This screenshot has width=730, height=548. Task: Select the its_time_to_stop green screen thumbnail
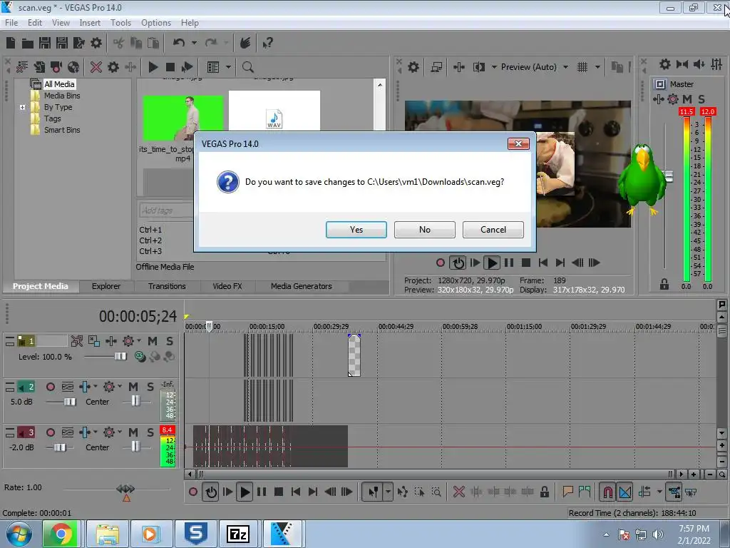point(183,118)
